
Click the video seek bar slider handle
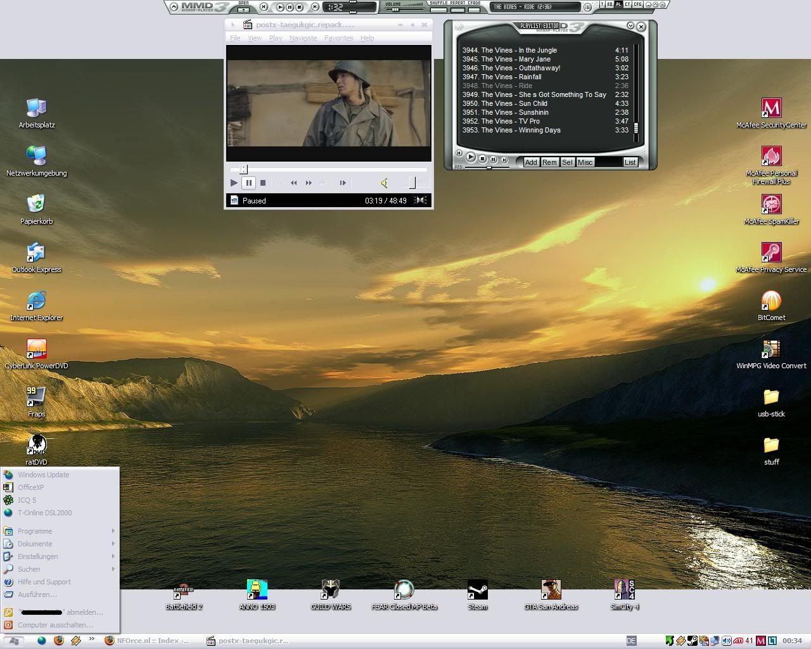pos(243,169)
